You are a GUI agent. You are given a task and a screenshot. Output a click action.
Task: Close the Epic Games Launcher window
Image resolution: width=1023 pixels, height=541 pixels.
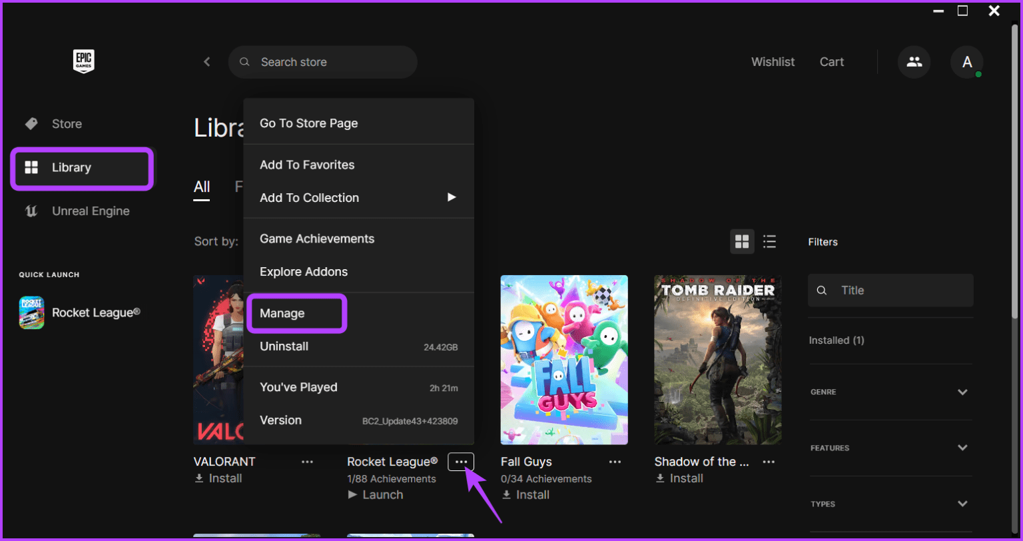point(994,11)
